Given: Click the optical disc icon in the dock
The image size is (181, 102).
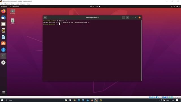Looking at the screenshot, I should [x=3, y=63].
